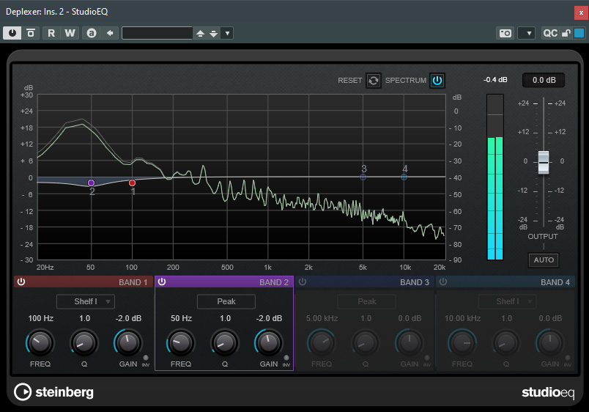Click Band 2 Q knob

tap(225, 343)
